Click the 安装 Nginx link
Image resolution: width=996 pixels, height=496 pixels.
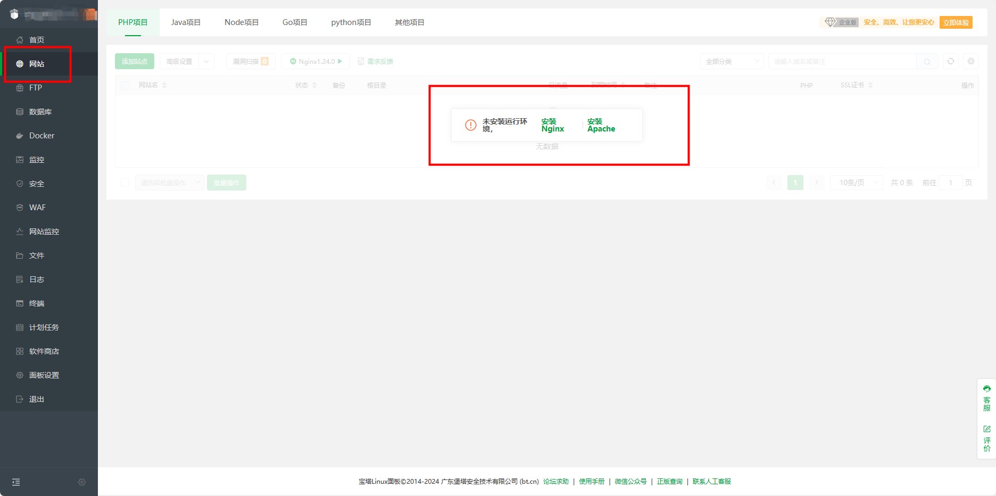coord(553,125)
